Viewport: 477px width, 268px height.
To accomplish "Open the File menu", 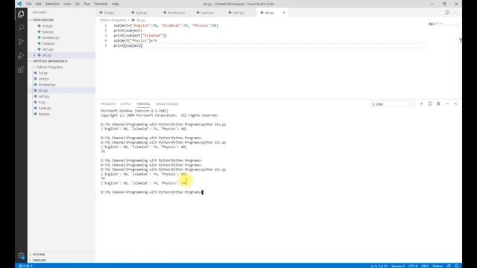I will (28, 4).
